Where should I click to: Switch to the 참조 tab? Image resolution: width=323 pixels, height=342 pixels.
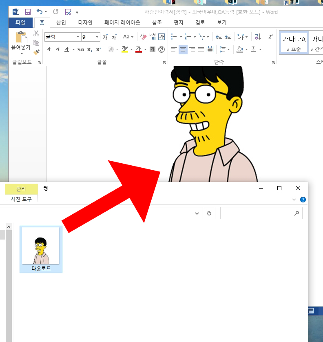157,22
